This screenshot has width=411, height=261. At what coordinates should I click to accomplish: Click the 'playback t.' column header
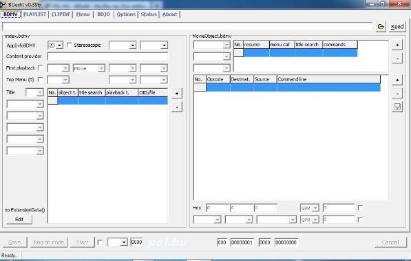(x=122, y=93)
